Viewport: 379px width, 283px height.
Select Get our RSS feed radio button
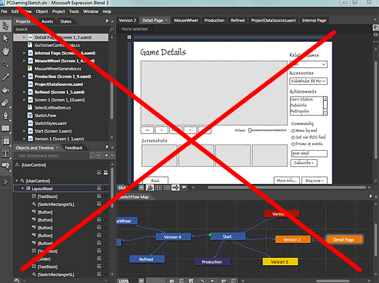point(293,137)
